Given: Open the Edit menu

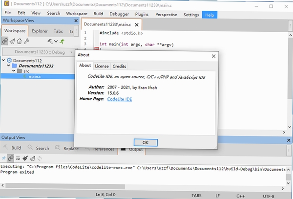Looking at the screenshot, I should 21,13.
